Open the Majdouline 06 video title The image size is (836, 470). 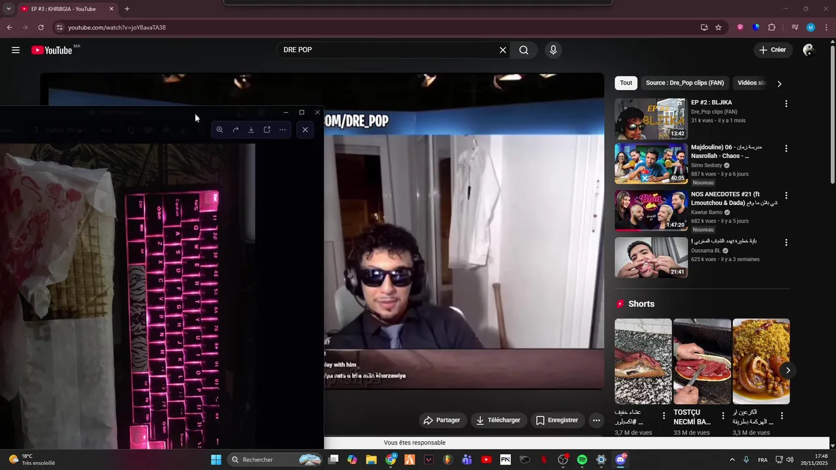tap(726, 151)
